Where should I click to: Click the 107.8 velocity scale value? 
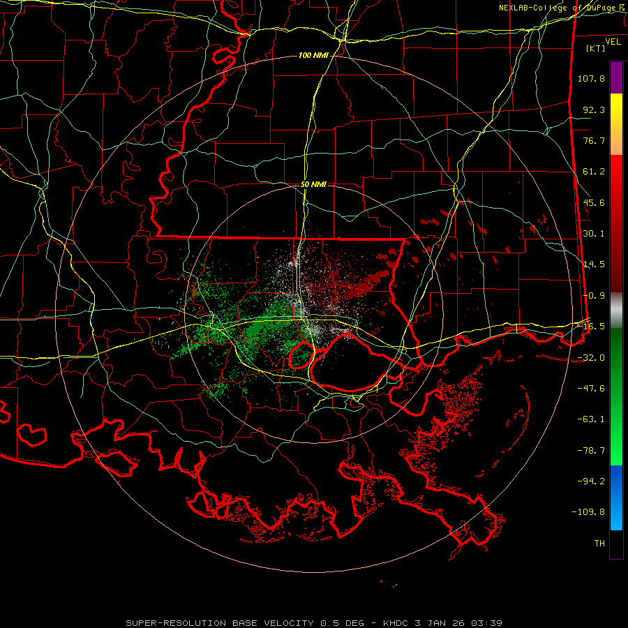(591, 78)
